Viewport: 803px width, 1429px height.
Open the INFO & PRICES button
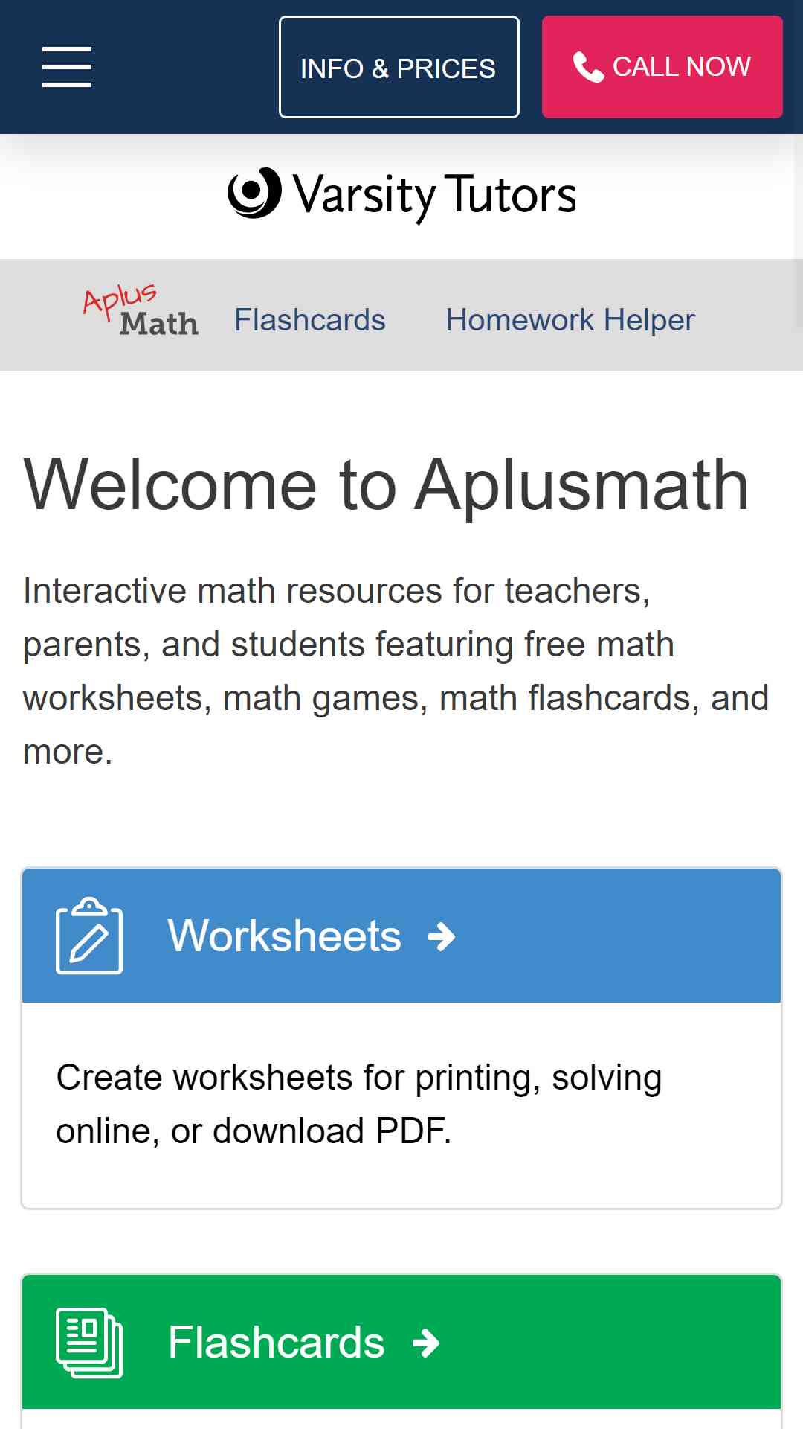[x=399, y=67]
